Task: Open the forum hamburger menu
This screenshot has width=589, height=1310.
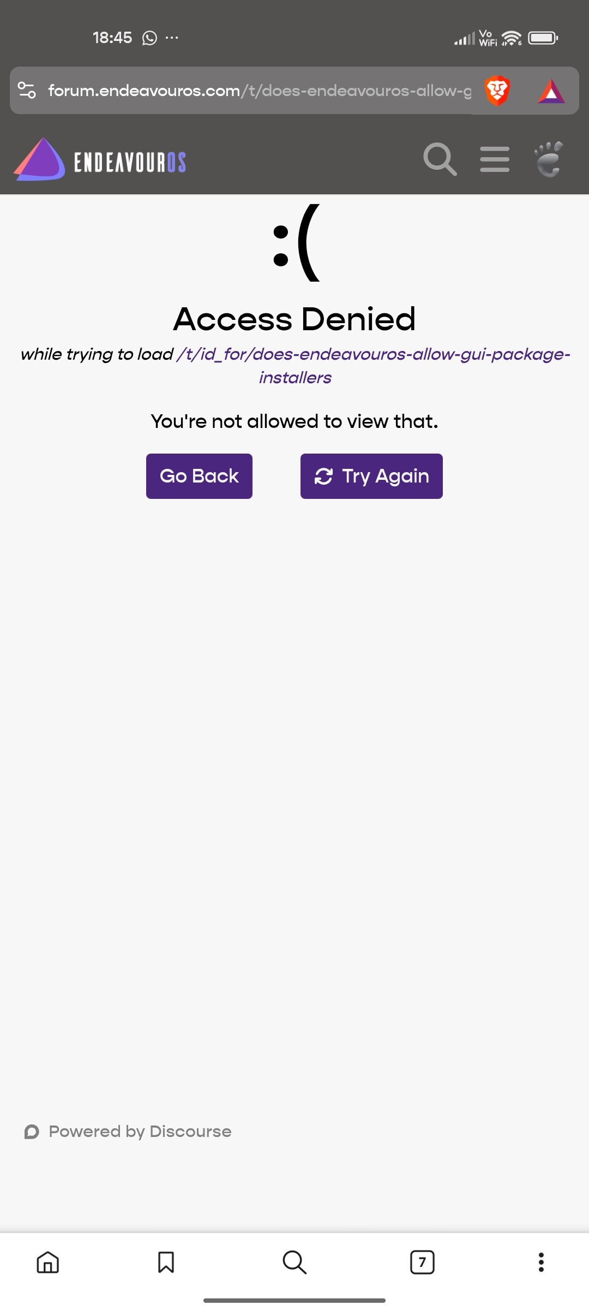Action: (495, 159)
